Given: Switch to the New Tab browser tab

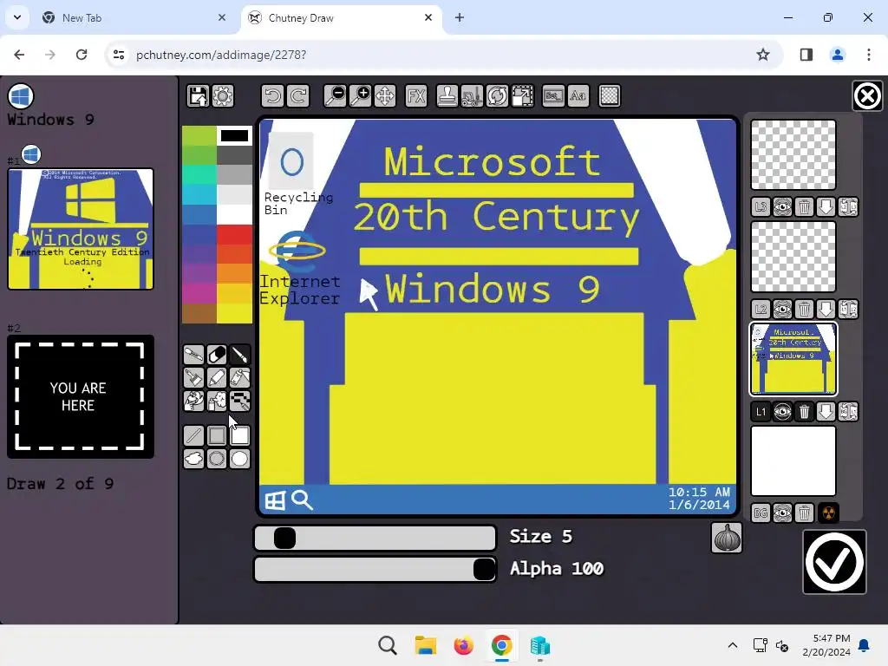Looking at the screenshot, I should click(x=134, y=18).
